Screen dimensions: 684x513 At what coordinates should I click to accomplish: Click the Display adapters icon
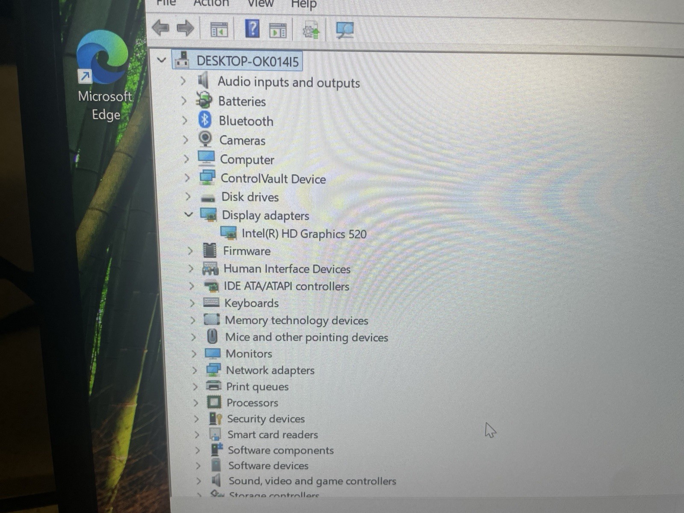tap(209, 215)
